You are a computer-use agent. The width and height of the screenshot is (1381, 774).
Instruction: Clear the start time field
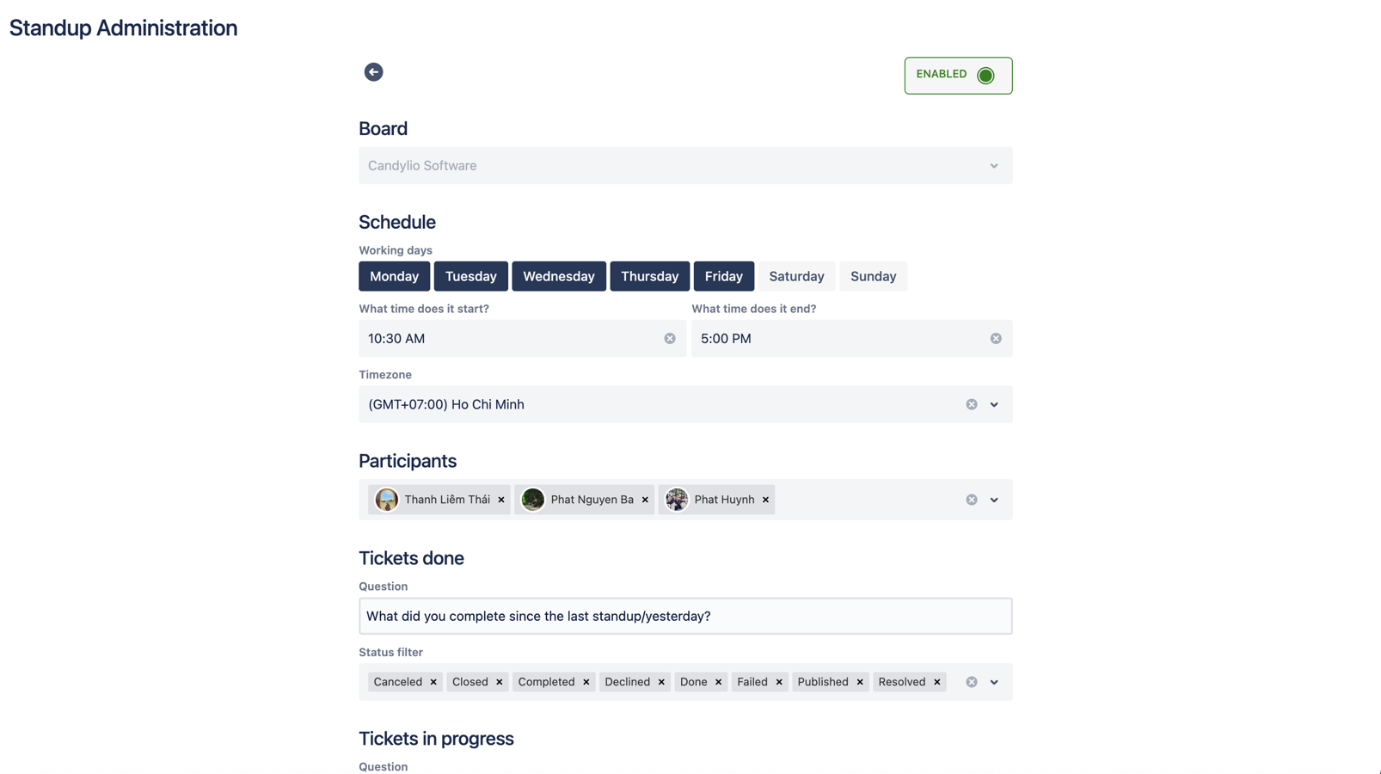670,339
